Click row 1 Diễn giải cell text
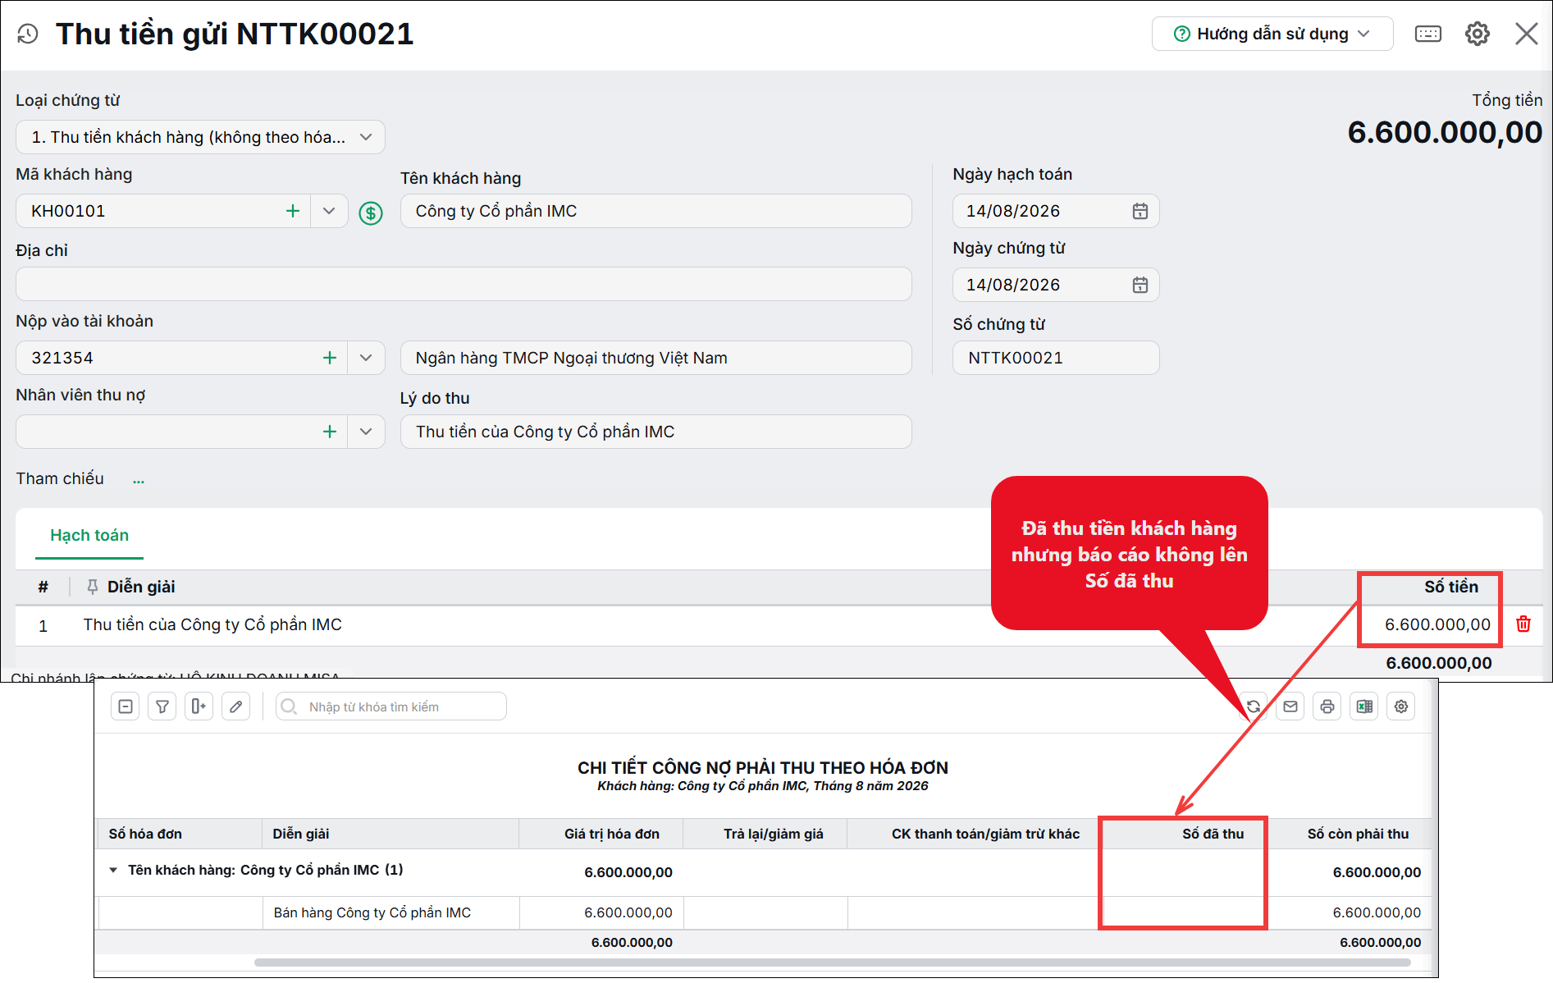The width and height of the screenshot is (1553, 983). (212, 624)
